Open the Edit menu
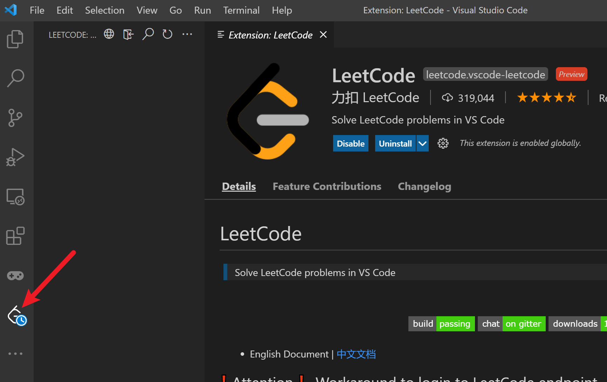 coord(65,10)
